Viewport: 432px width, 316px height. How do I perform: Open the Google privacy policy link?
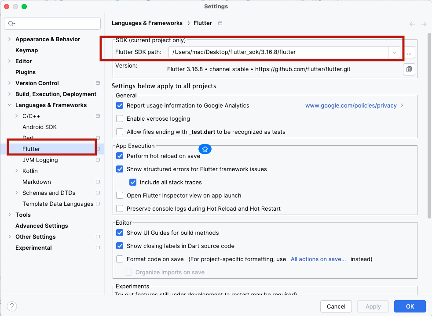tap(351, 105)
